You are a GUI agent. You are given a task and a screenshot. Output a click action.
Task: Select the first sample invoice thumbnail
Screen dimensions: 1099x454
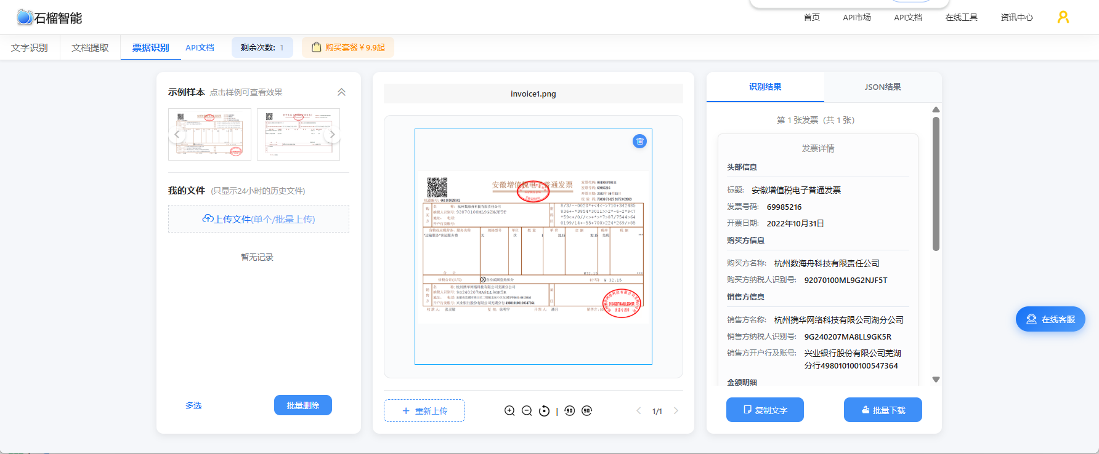[x=209, y=134]
